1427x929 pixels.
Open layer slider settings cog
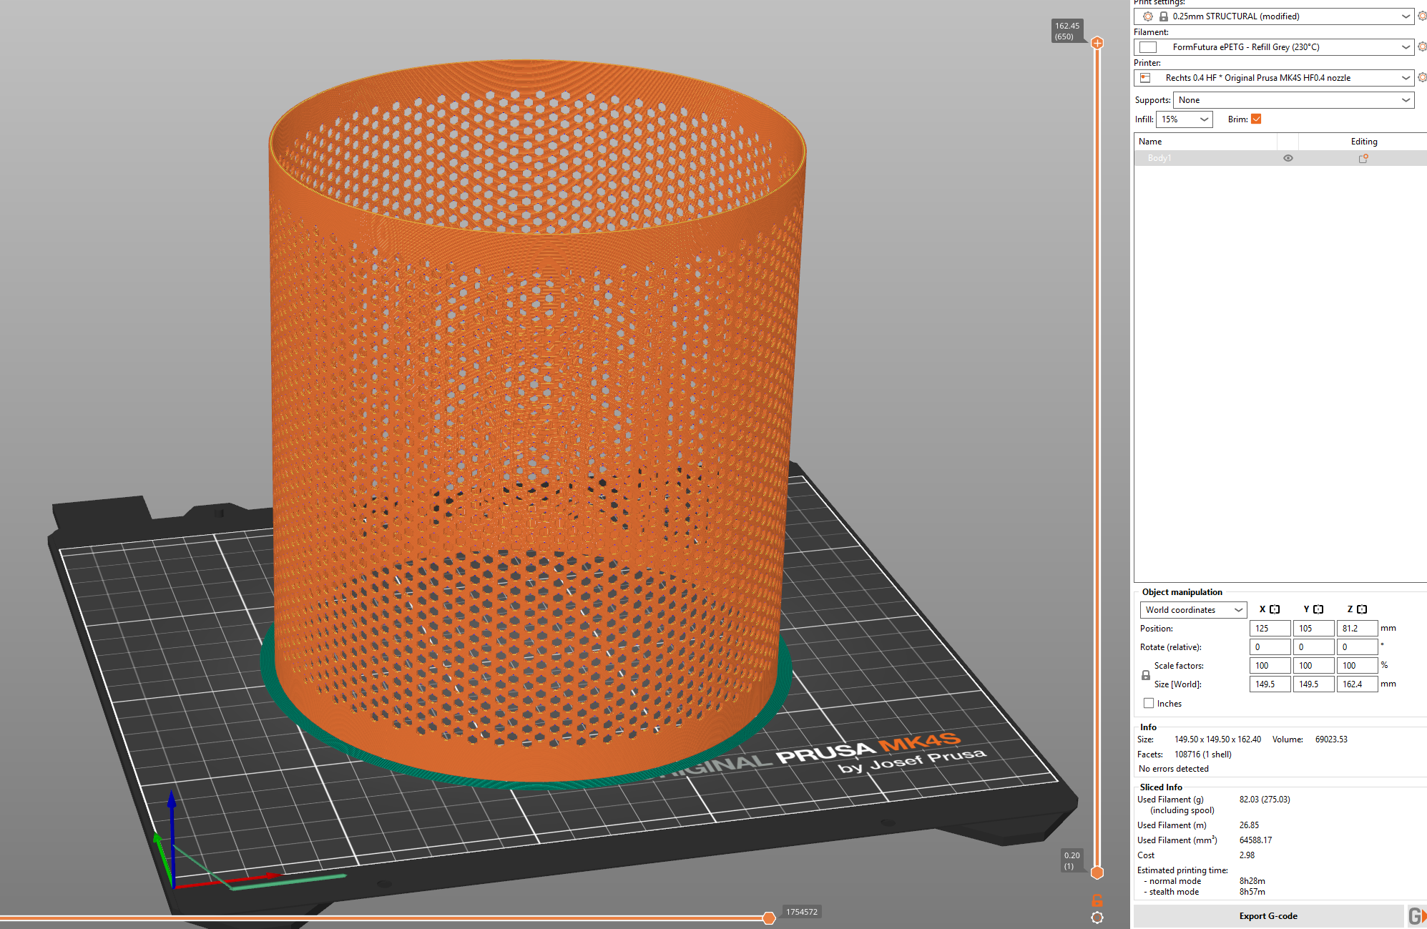[x=1097, y=918]
